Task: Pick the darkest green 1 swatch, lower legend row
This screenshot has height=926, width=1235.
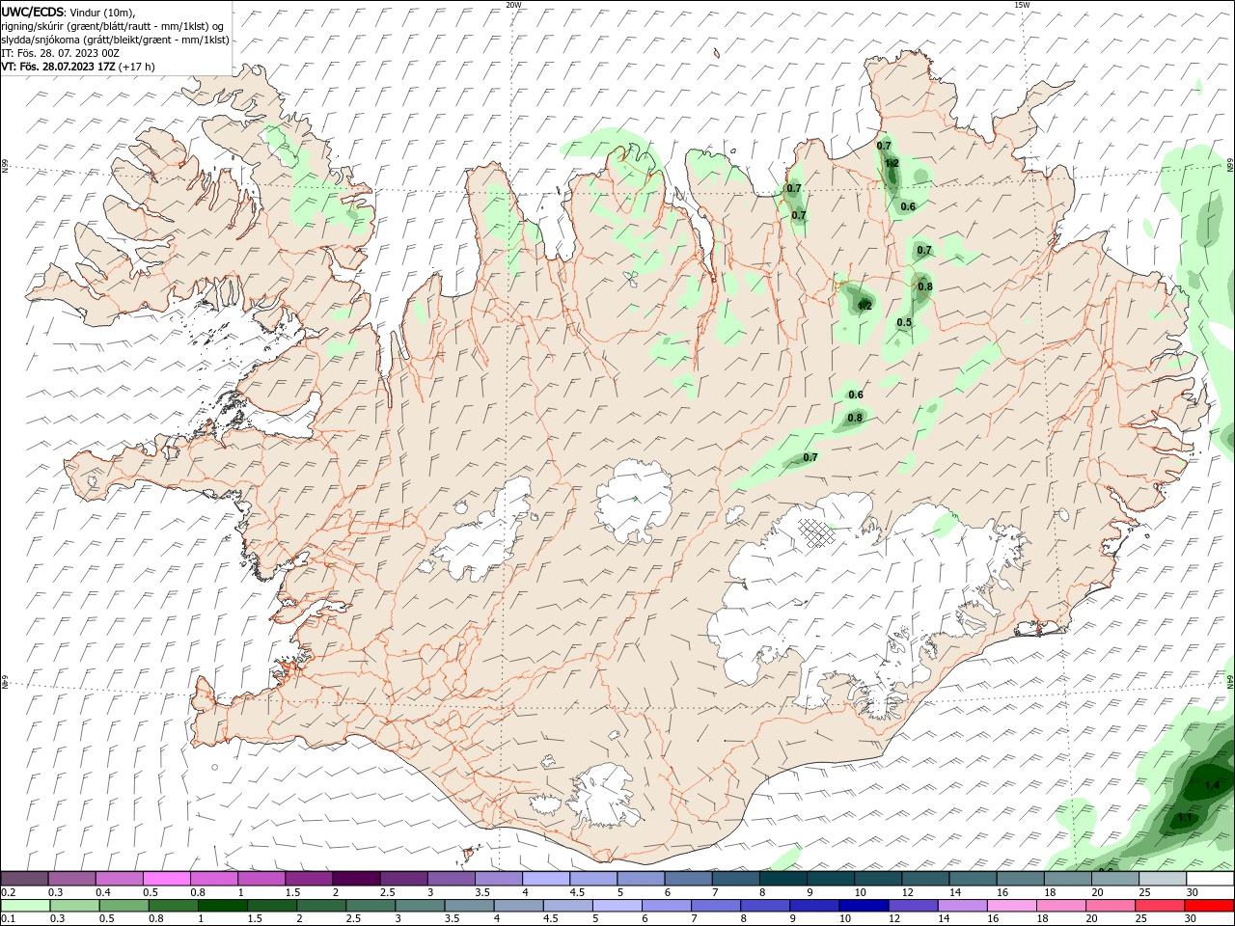Action: point(222,907)
